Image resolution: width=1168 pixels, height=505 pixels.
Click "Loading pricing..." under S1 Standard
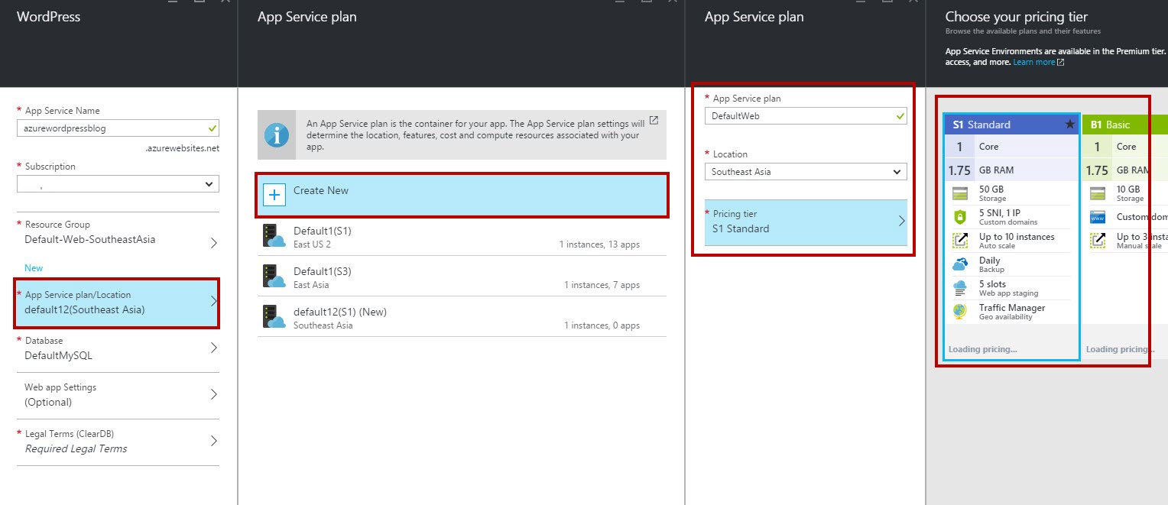982,349
